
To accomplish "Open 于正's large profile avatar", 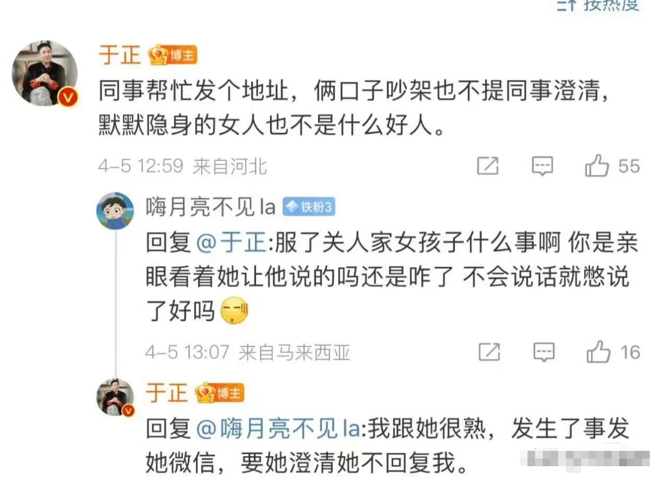I will (45, 73).
